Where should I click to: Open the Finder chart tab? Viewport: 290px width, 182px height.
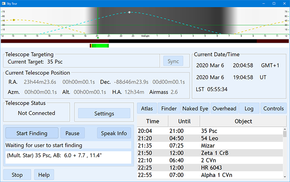[x=169, y=109]
